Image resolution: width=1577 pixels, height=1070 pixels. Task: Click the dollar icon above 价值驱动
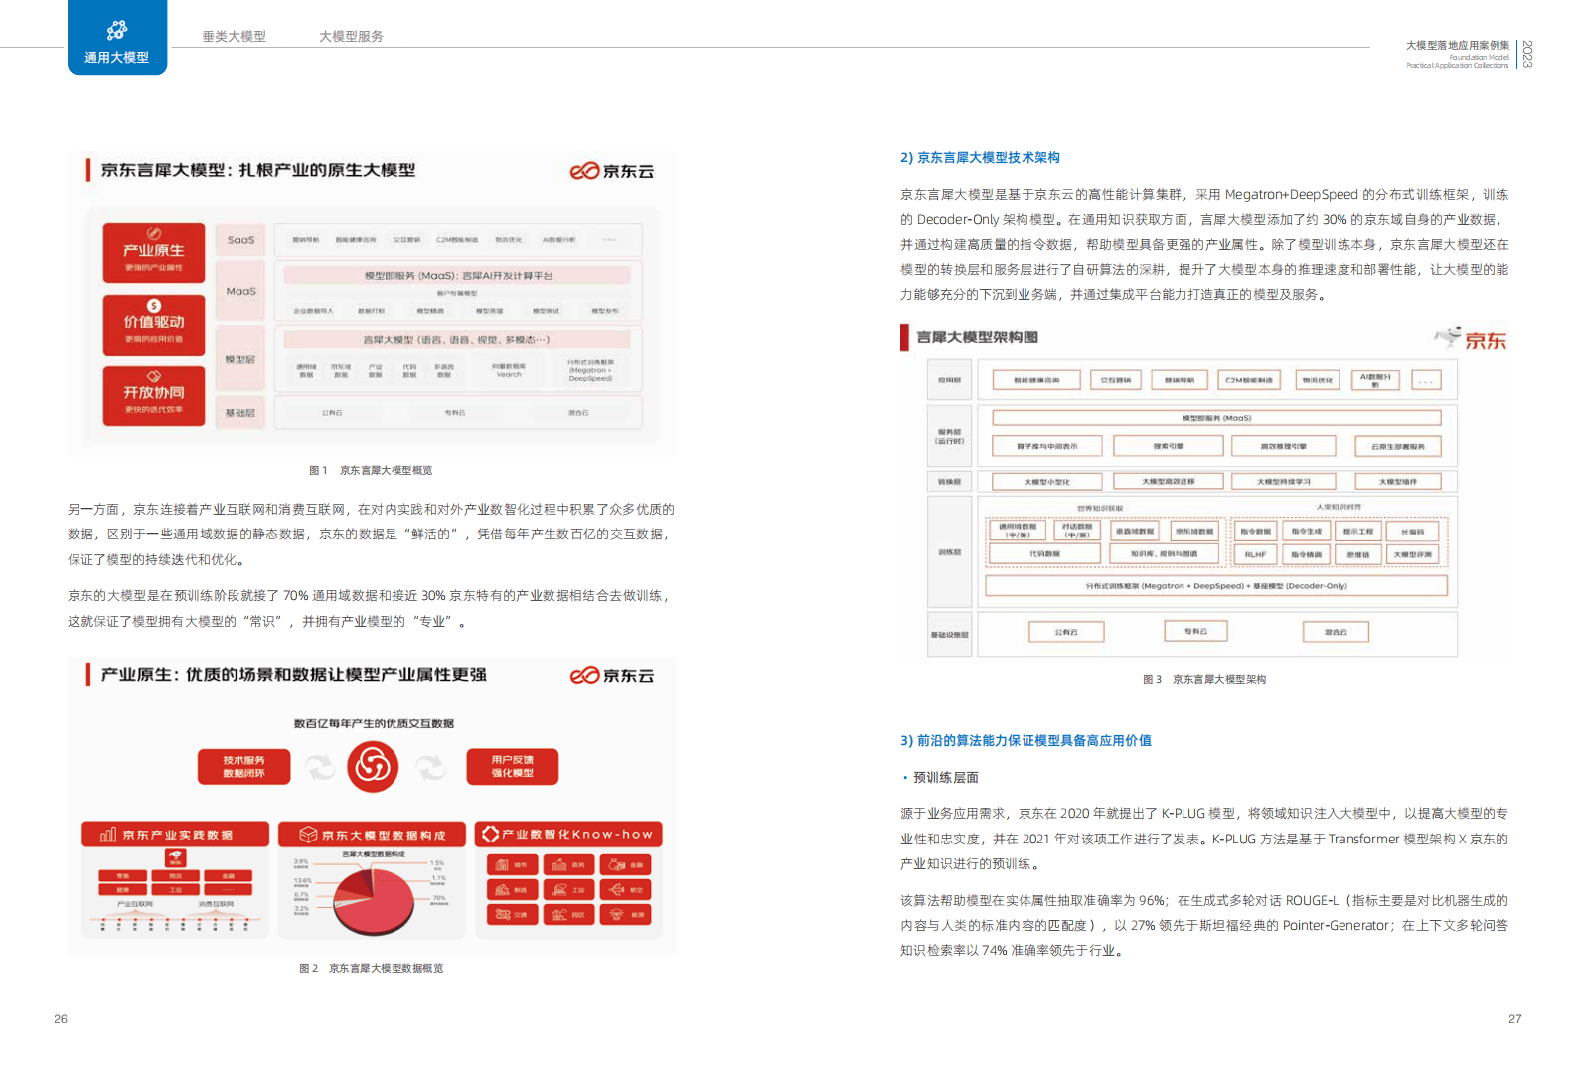(x=154, y=305)
